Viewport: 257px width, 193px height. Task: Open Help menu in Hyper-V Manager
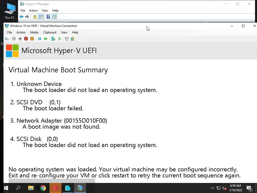(x=55, y=11)
